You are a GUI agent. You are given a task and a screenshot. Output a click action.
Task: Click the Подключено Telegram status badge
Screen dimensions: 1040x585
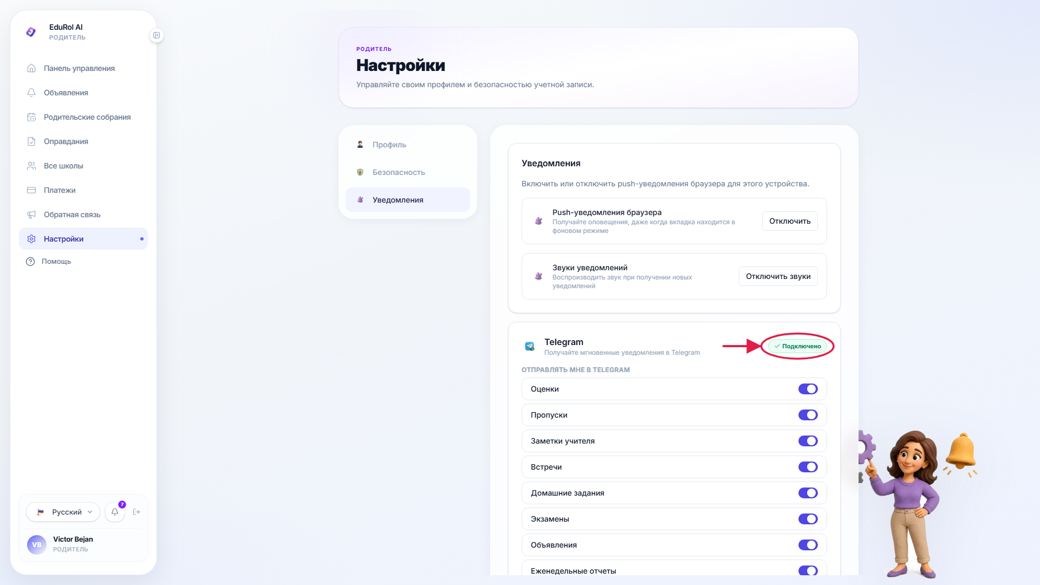coord(797,346)
